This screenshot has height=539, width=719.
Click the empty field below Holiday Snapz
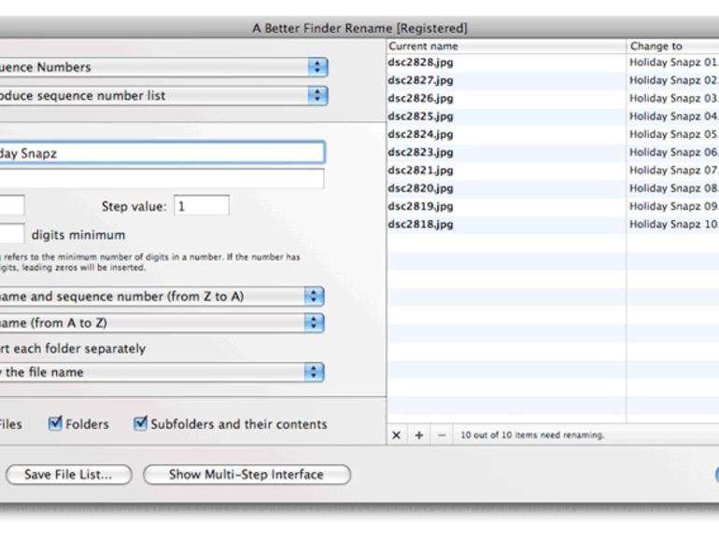(x=162, y=178)
